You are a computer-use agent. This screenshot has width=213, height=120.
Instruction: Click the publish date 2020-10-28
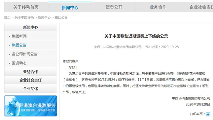[x=170, y=47]
